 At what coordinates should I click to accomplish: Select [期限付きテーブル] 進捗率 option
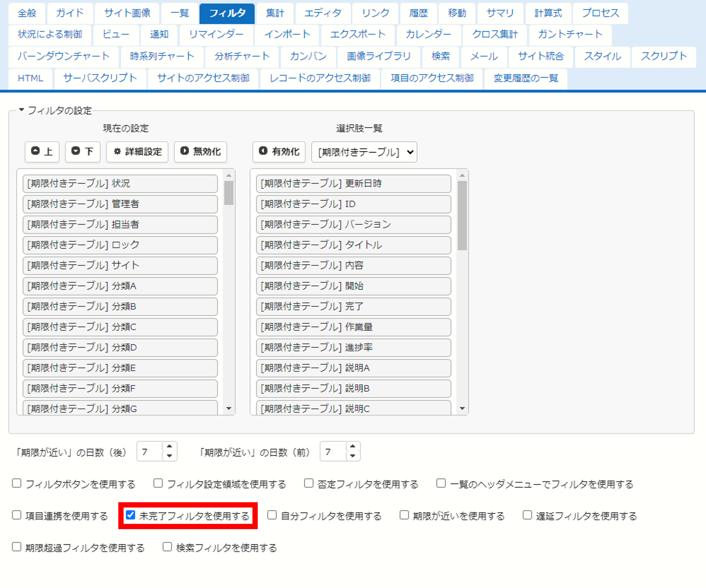coord(353,347)
